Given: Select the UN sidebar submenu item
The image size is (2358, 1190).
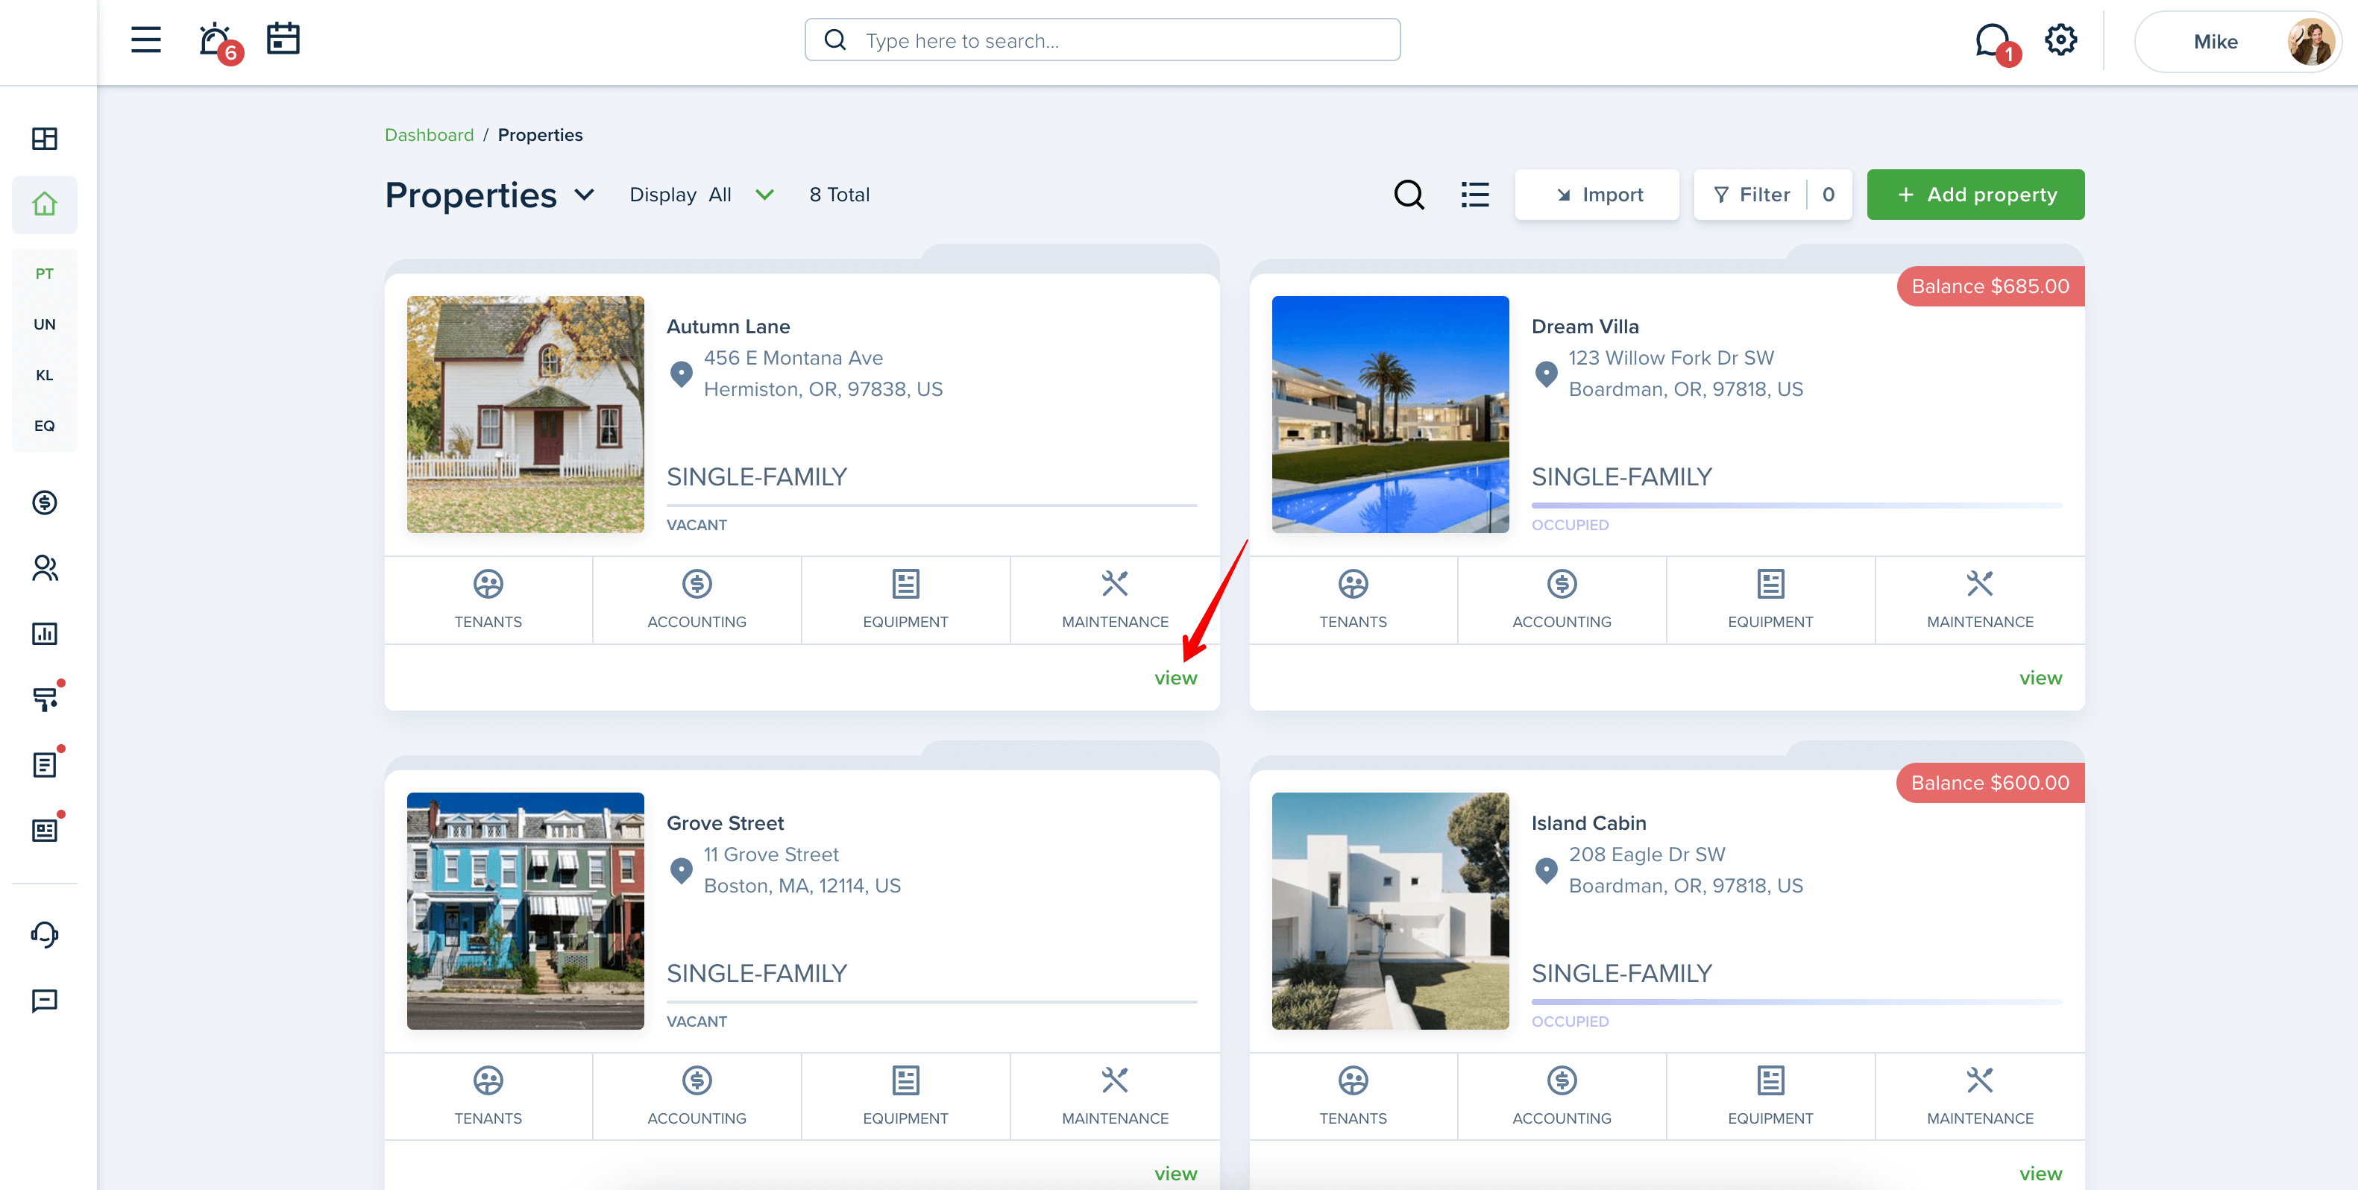Looking at the screenshot, I should click(44, 324).
